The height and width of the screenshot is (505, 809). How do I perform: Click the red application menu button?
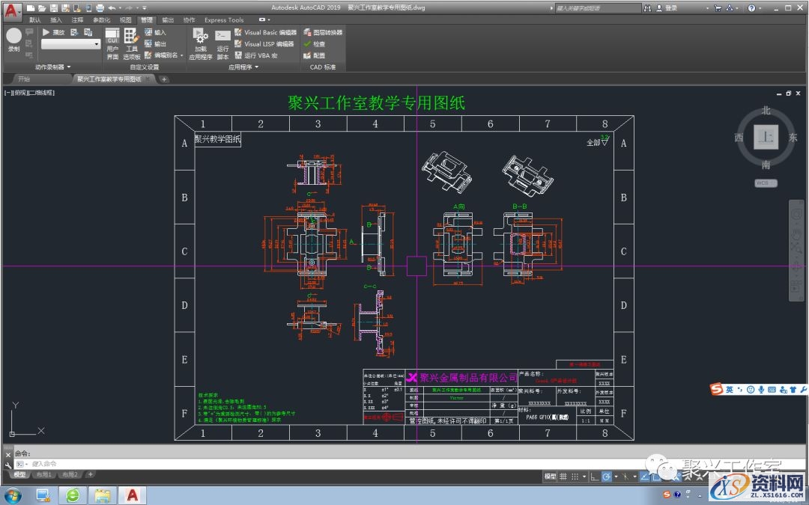[x=10, y=7]
